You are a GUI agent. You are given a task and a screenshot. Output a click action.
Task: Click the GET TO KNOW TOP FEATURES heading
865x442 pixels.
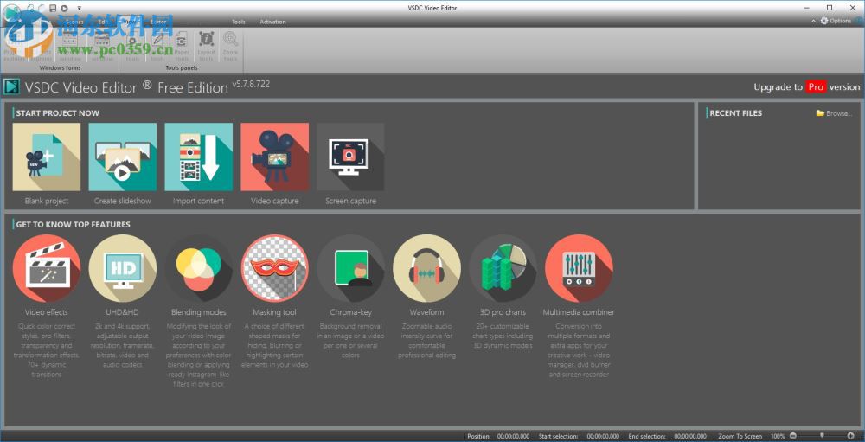pos(73,225)
